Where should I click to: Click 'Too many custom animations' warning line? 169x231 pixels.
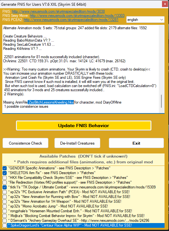(x=77, y=69)
